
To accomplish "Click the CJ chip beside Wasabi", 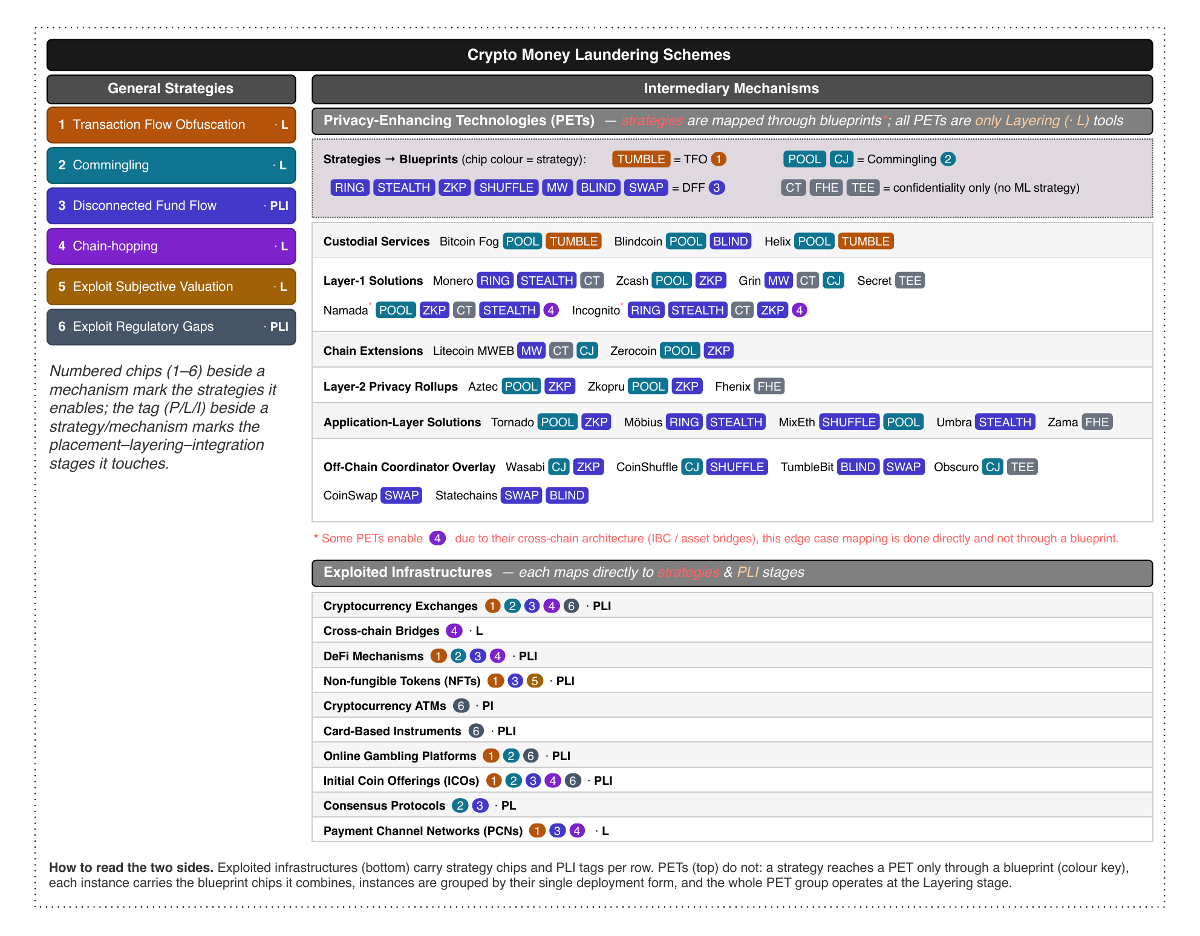I will 559,467.
